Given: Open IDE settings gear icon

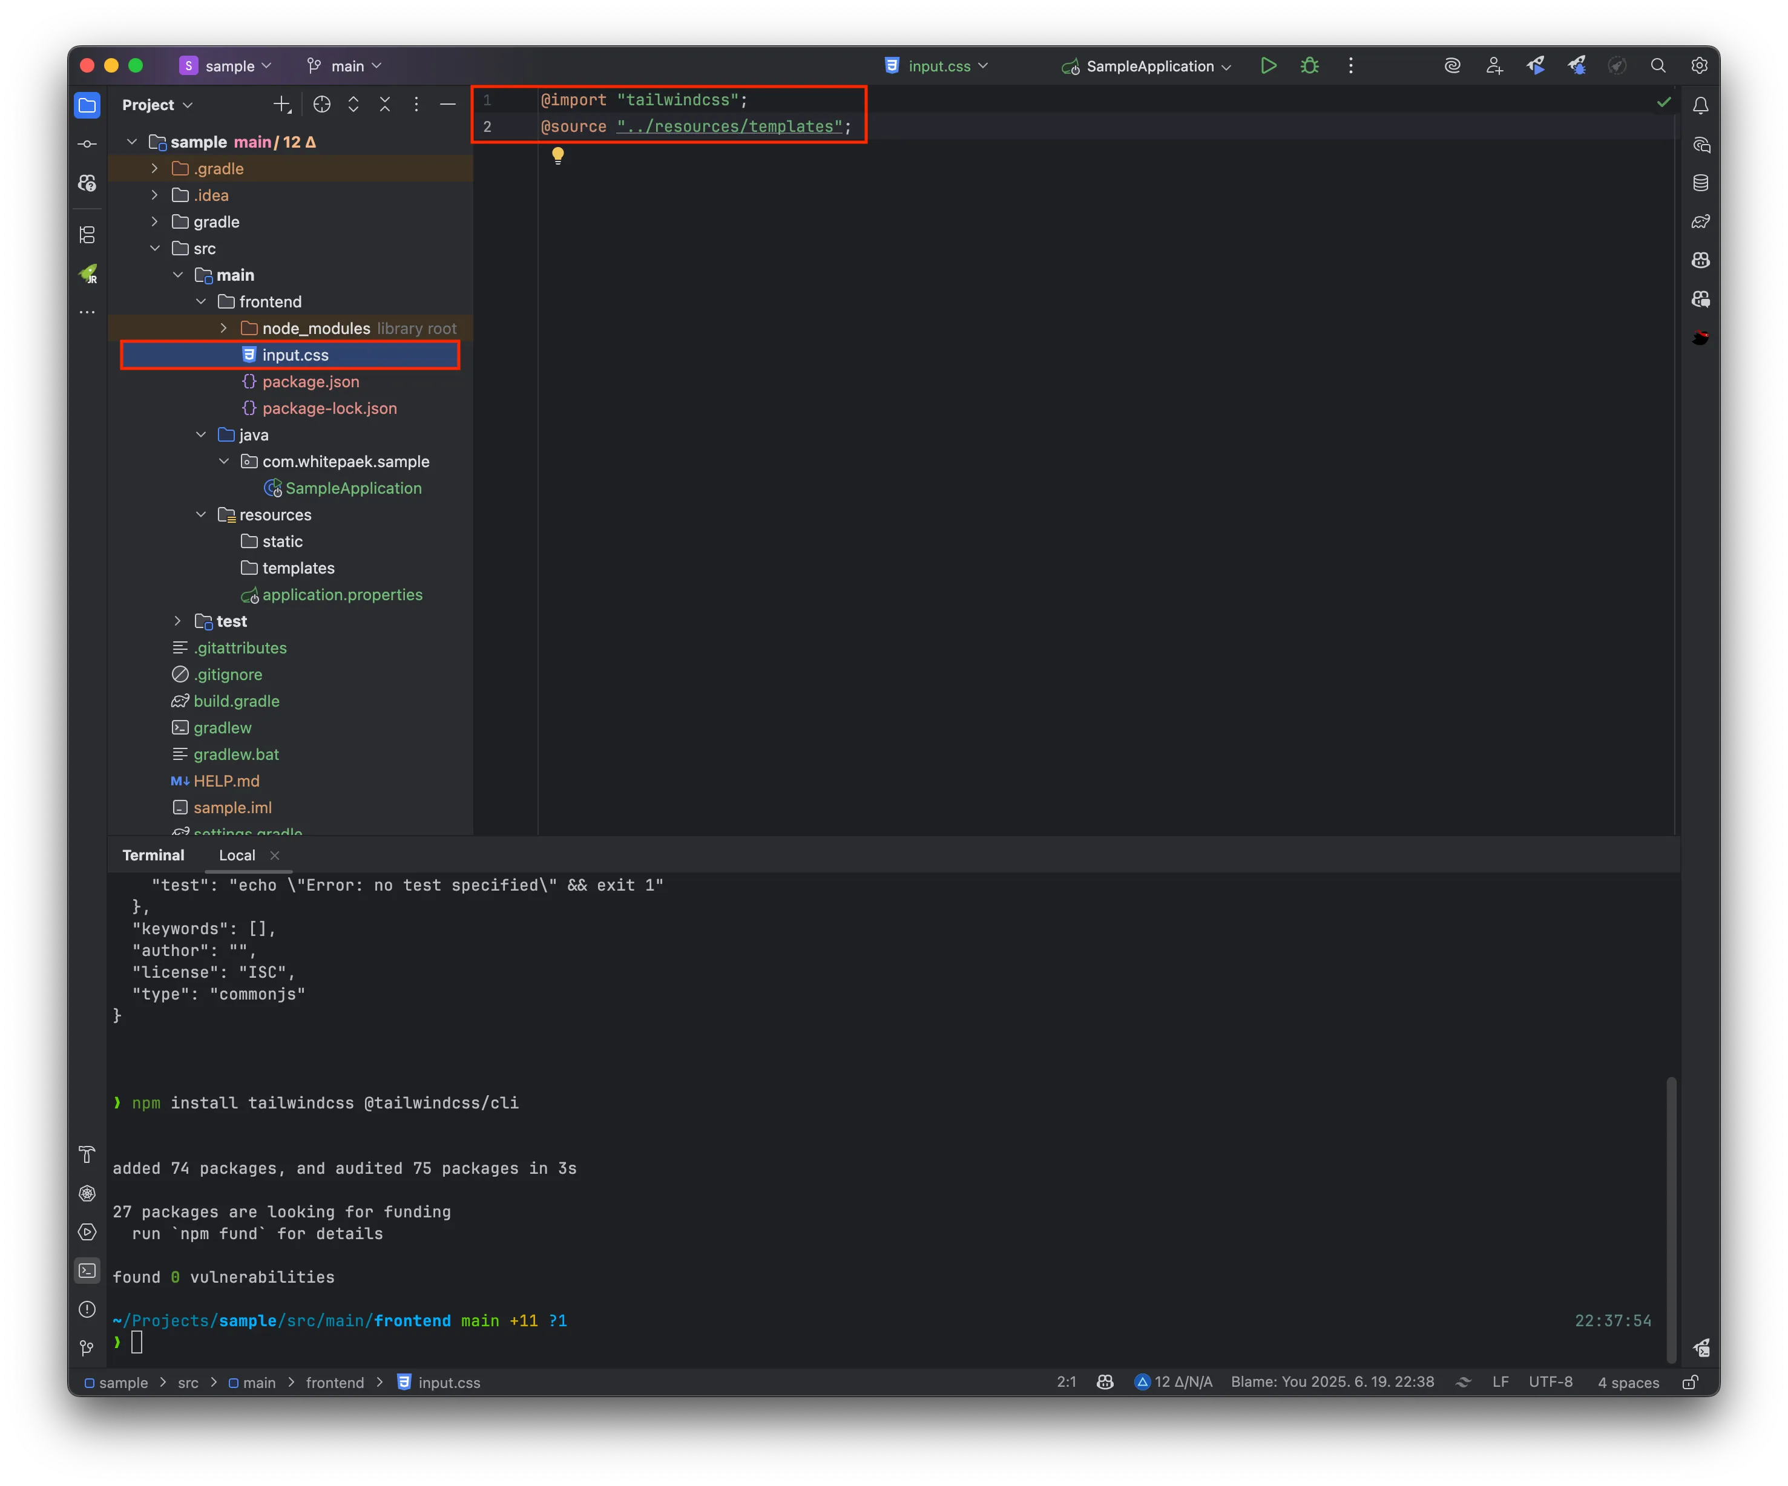Looking at the screenshot, I should click(1700, 65).
